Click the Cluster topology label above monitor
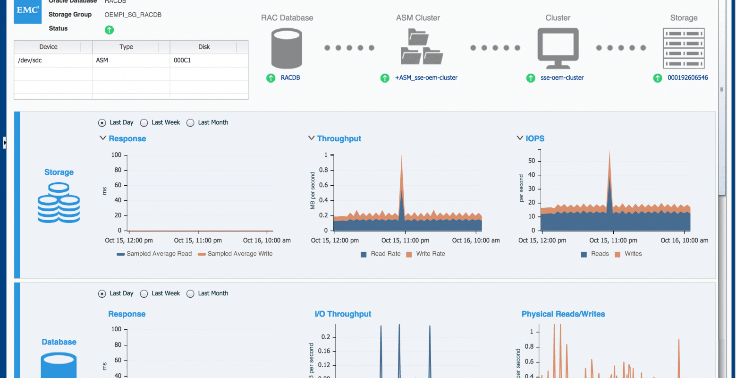 coord(558,18)
